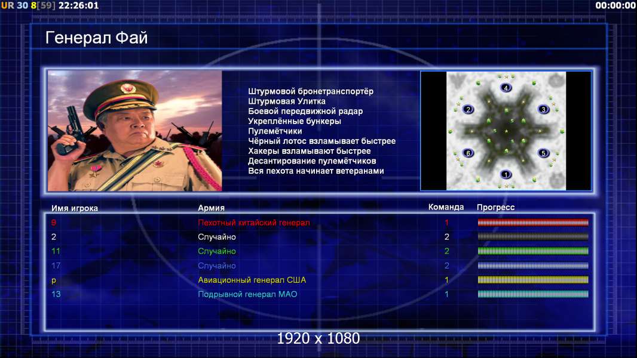Select start position 3 on the map
Viewport: 637px width, 358px height.
coord(544,109)
